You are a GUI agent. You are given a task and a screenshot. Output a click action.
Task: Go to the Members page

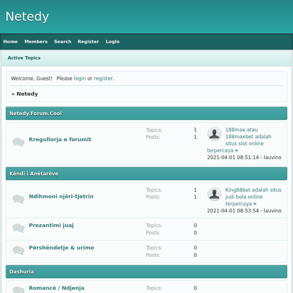point(36,42)
